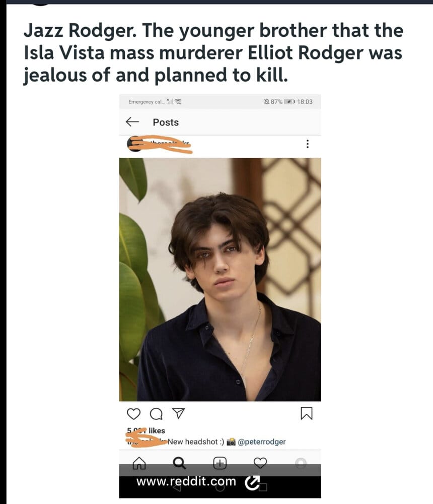This screenshot has width=433, height=504.
Task: Tap the poster's profile picture
Action: pos(134,144)
